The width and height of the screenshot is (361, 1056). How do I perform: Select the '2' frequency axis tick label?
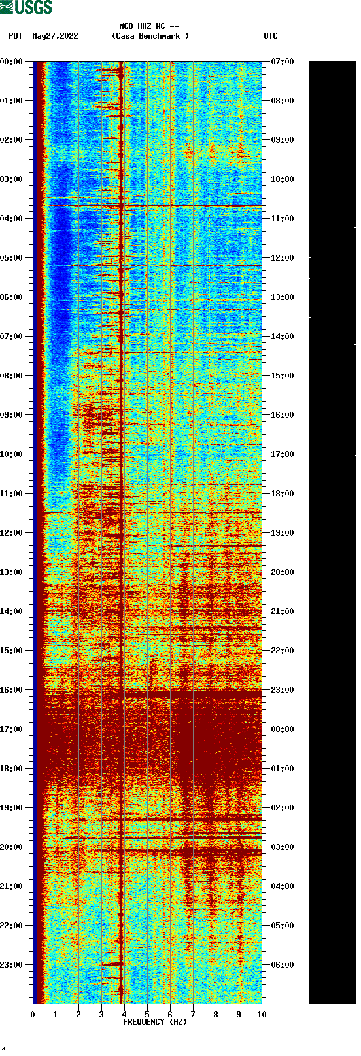[x=78, y=1015]
